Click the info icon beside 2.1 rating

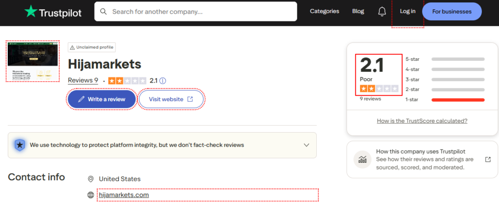[163, 81]
